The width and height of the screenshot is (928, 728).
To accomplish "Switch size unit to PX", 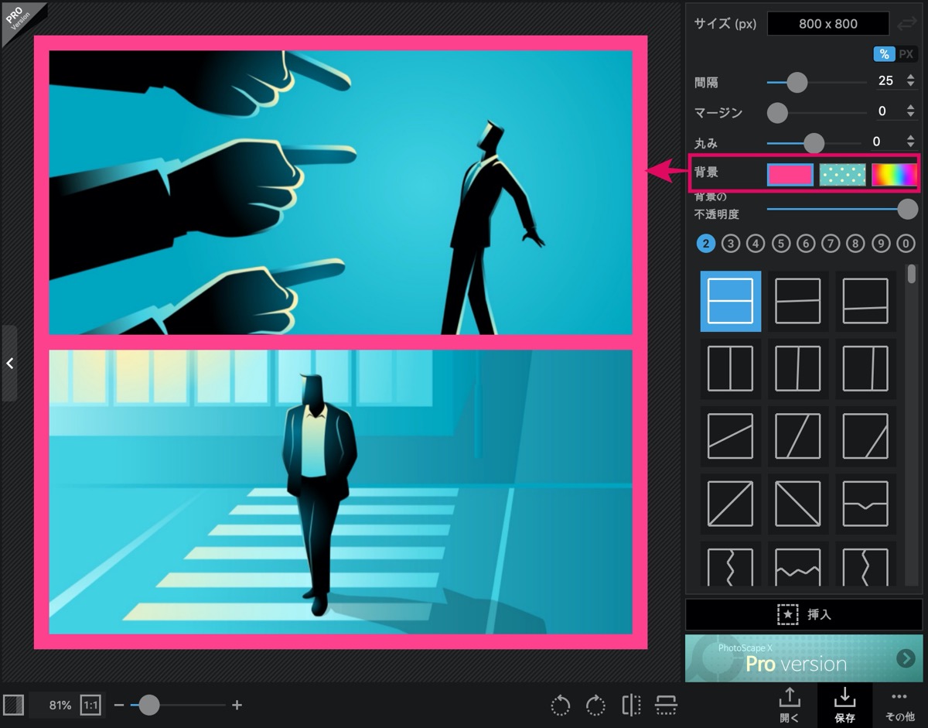I will click(906, 54).
